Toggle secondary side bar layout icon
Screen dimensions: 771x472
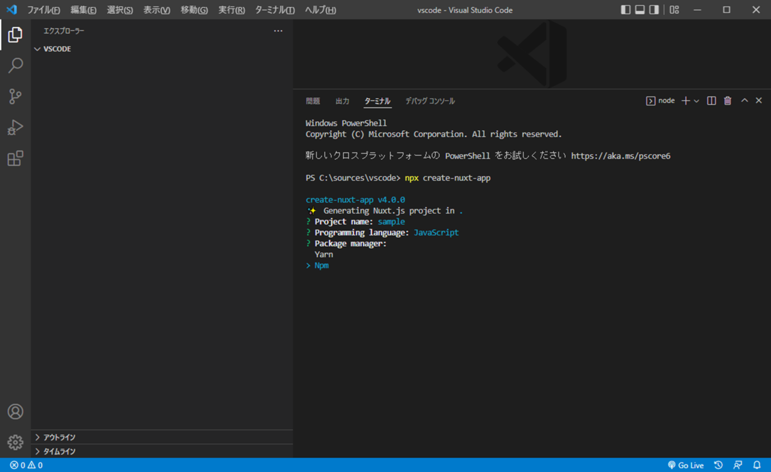point(654,10)
